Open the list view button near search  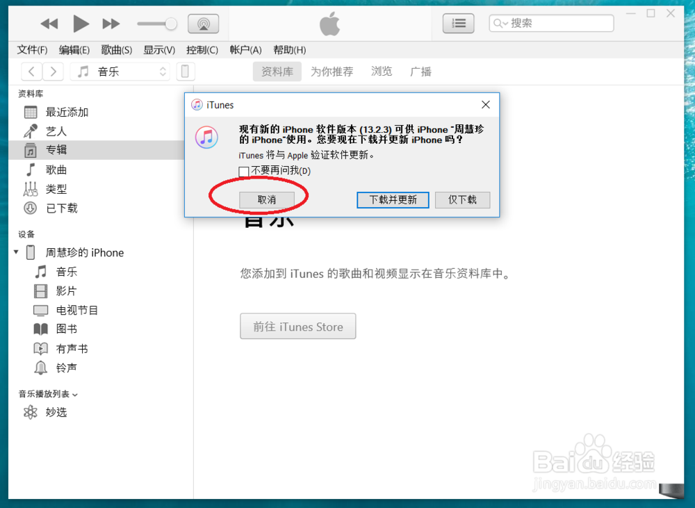[458, 24]
